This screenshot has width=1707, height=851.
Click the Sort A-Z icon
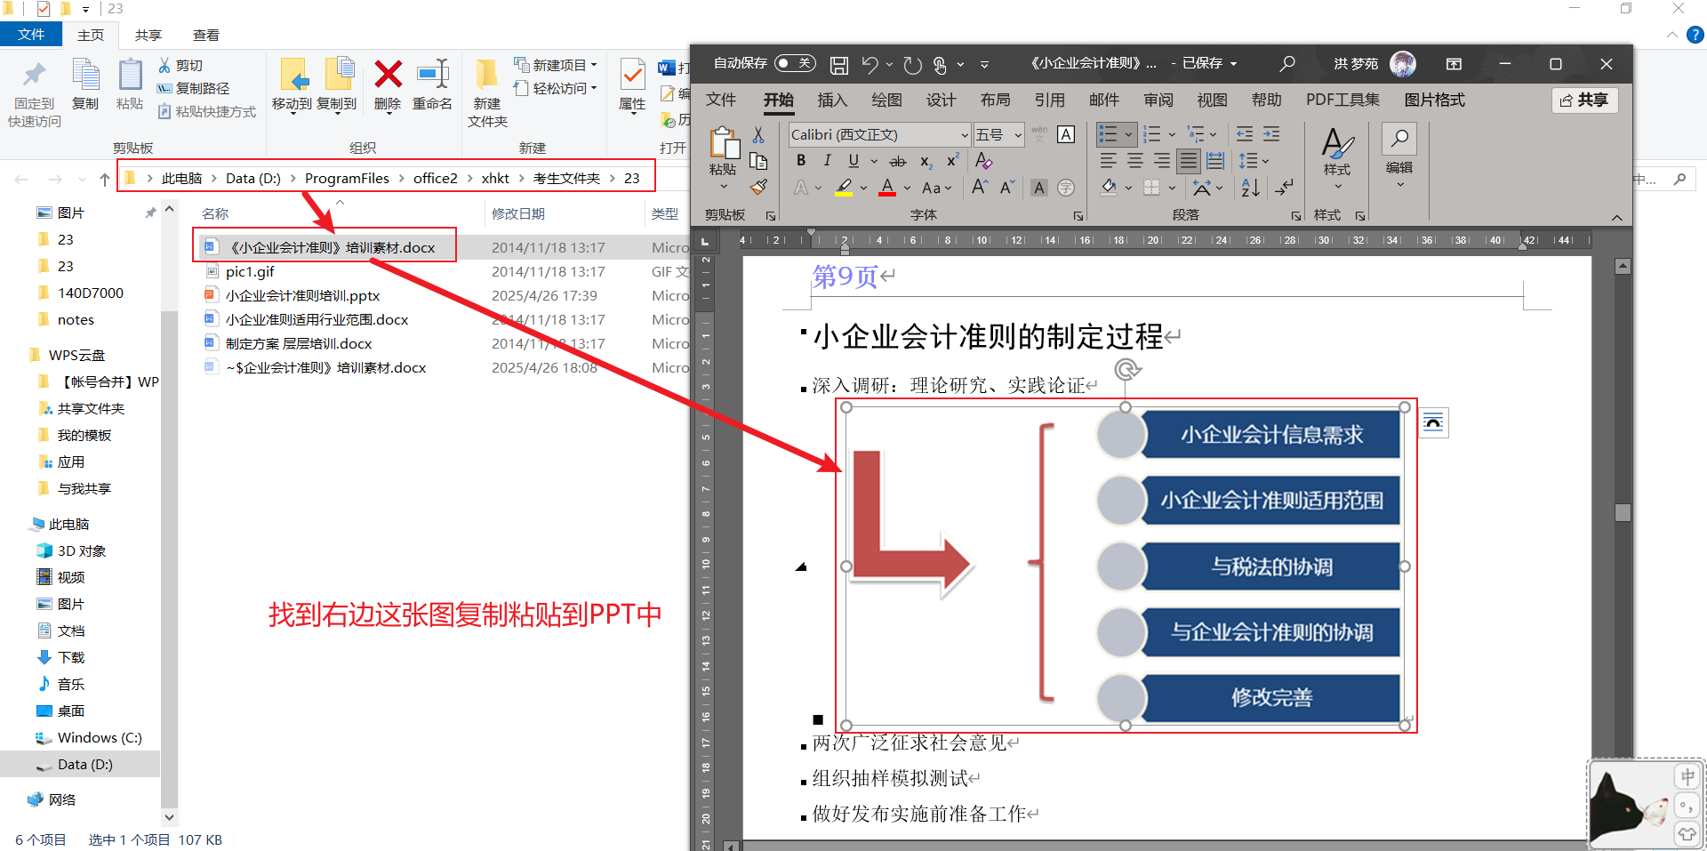tap(1250, 188)
